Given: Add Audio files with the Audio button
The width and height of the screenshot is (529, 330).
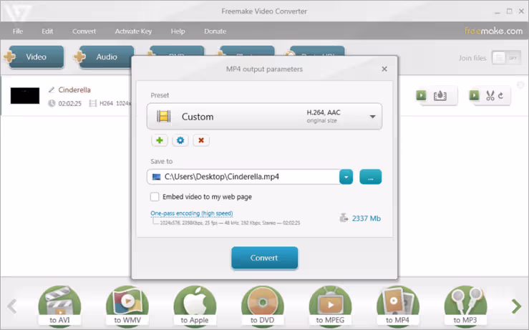Looking at the screenshot, I should point(106,57).
